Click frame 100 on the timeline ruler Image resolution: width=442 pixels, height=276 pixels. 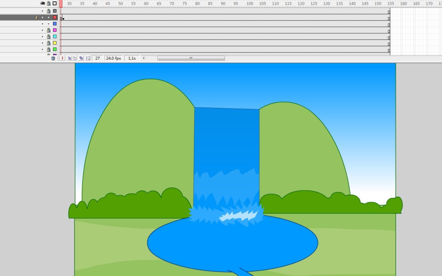coord(250,4)
